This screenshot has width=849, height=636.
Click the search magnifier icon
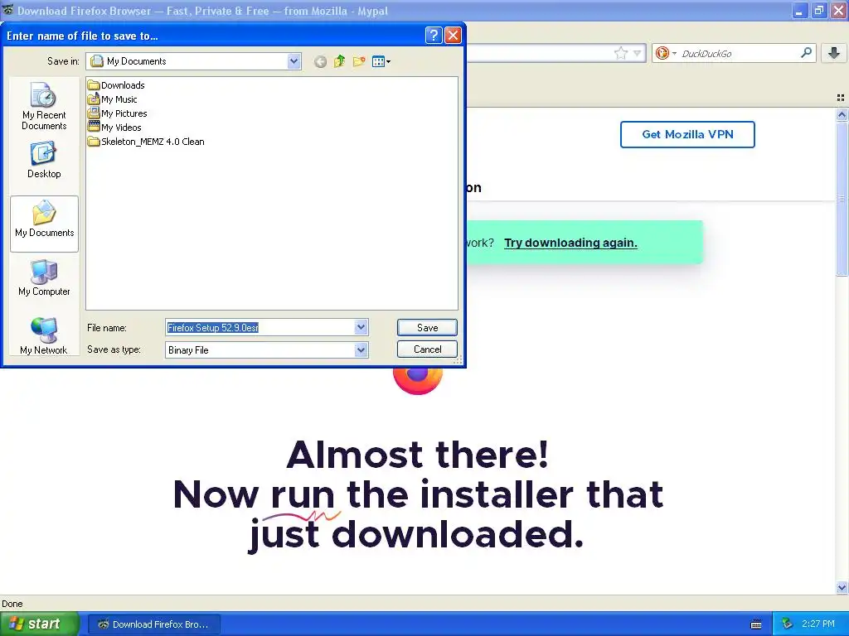806,52
